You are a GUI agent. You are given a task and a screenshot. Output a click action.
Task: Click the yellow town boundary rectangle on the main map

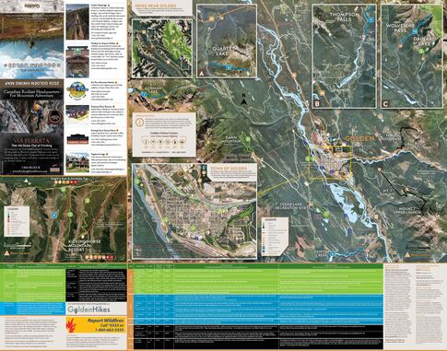point(330,162)
